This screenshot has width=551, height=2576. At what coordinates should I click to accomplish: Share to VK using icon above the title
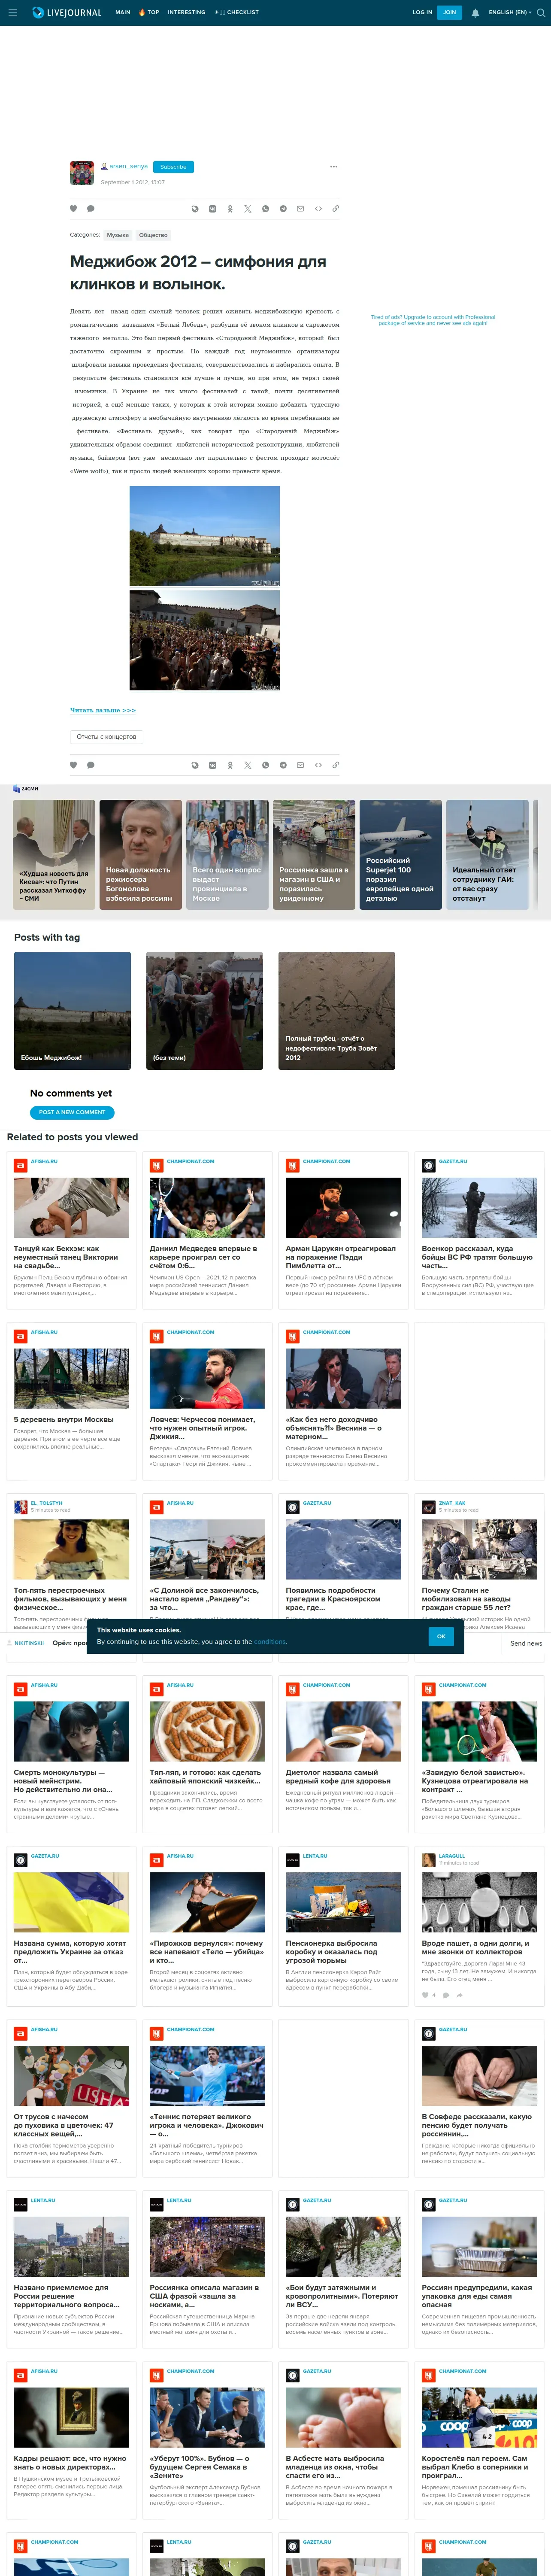pos(212,209)
